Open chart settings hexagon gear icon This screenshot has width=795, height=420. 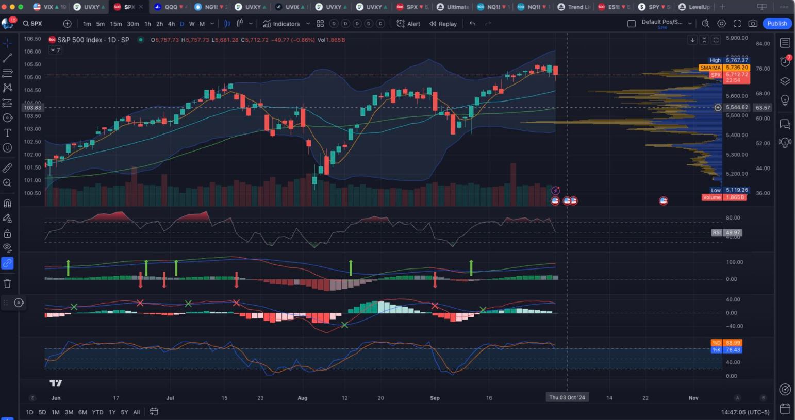click(721, 24)
